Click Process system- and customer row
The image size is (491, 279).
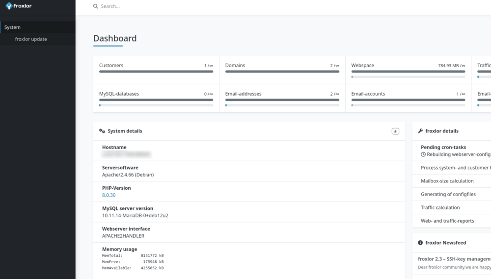[452, 168]
